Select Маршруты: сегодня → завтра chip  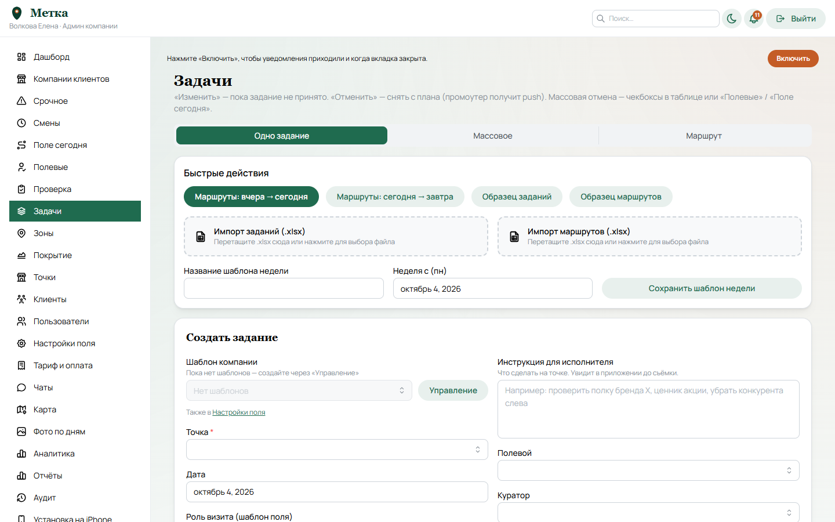click(x=395, y=197)
